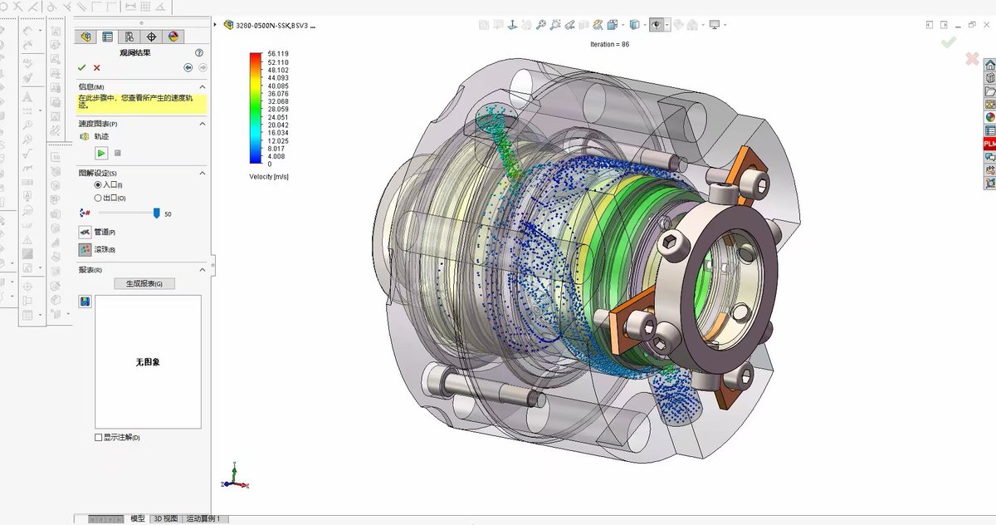
Task: Click the Hide/Show Items icon
Action: (x=656, y=25)
